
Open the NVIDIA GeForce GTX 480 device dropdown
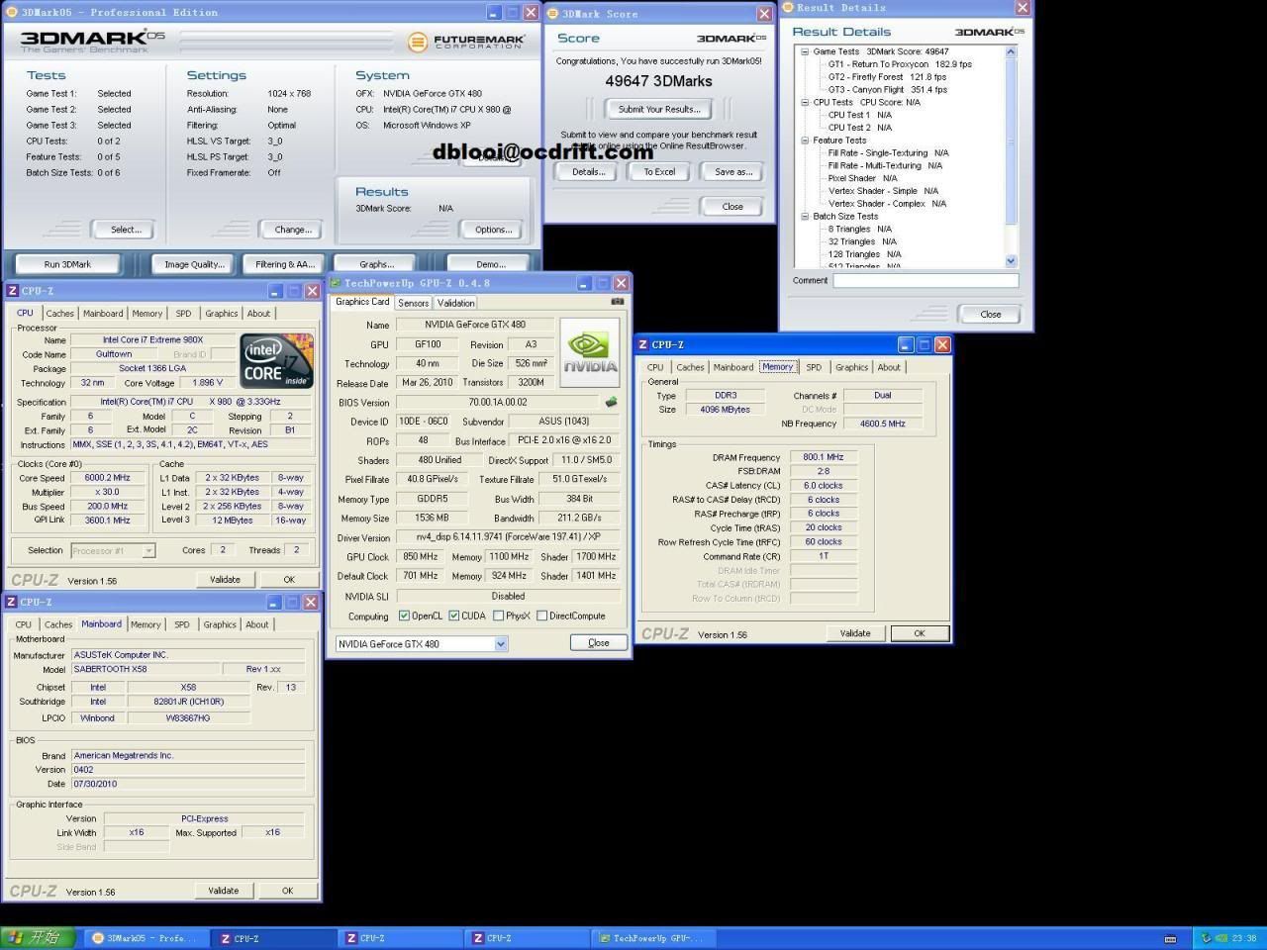500,643
